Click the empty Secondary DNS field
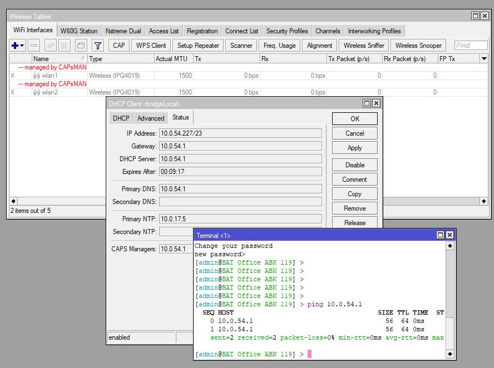The width and height of the screenshot is (494, 368). 240,202
